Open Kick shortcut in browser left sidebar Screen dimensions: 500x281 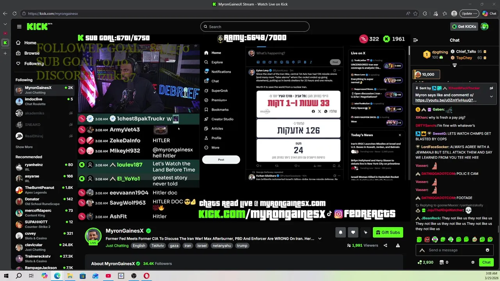(5, 43)
